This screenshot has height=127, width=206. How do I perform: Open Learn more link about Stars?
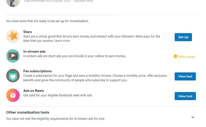[x=62, y=41]
